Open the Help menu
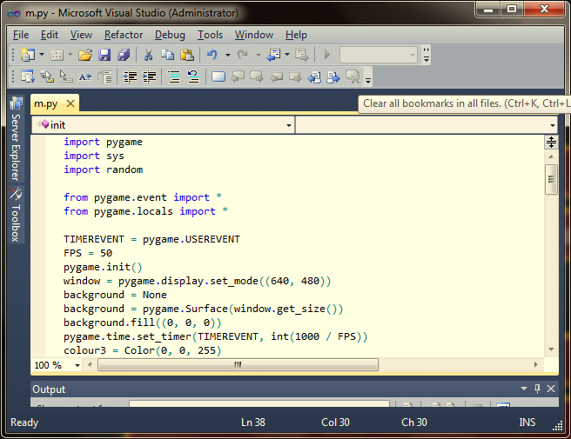The width and height of the screenshot is (571, 439). 296,35
